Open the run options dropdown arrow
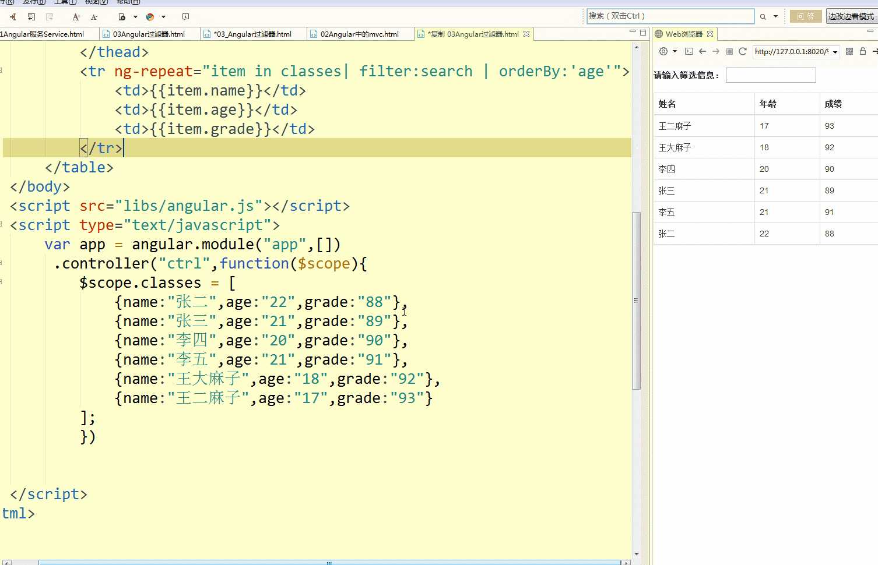The image size is (878, 565). [135, 17]
